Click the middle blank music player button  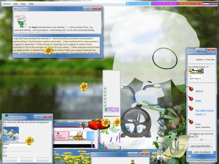(26, 160)
